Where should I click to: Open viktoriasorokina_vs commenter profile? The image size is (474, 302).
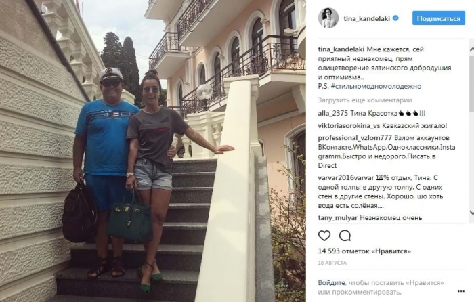(x=349, y=126)
